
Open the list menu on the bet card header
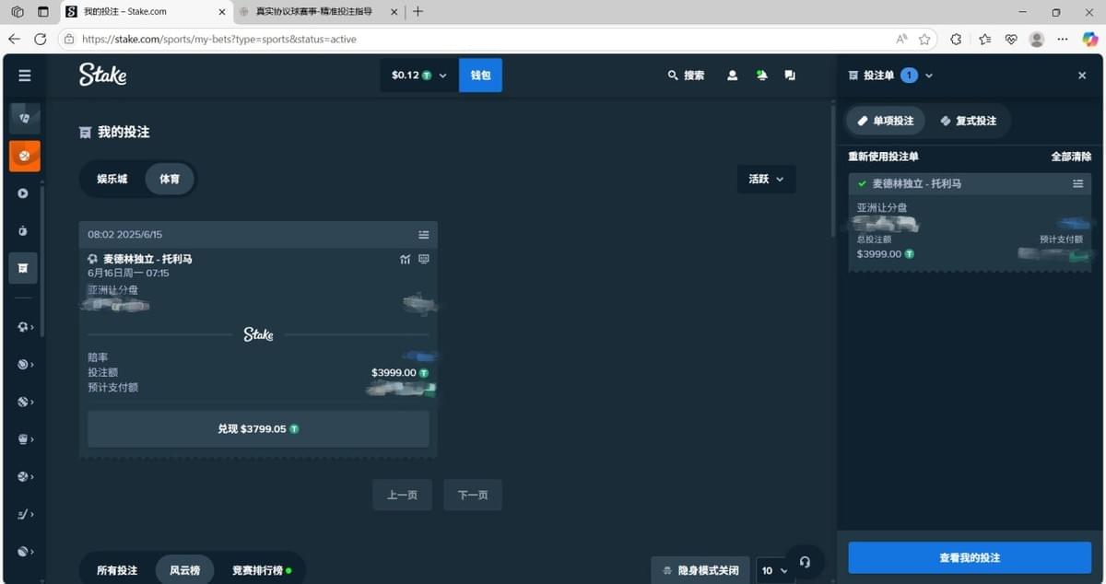[424, 234]
